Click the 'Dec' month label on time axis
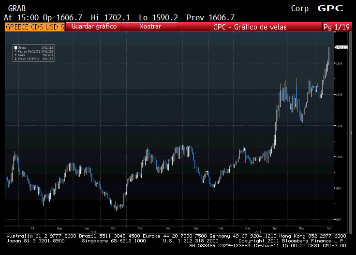The image size is (356, 255). (x=168, y=228)
